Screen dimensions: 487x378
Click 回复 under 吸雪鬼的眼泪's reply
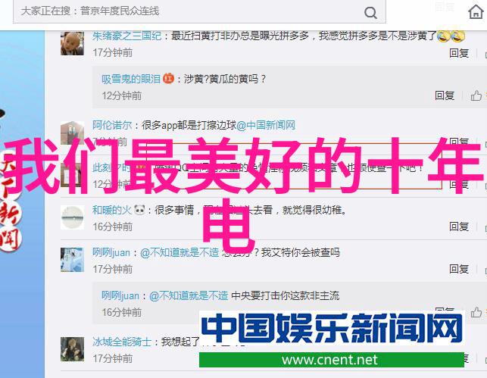[x=445, y=95]
